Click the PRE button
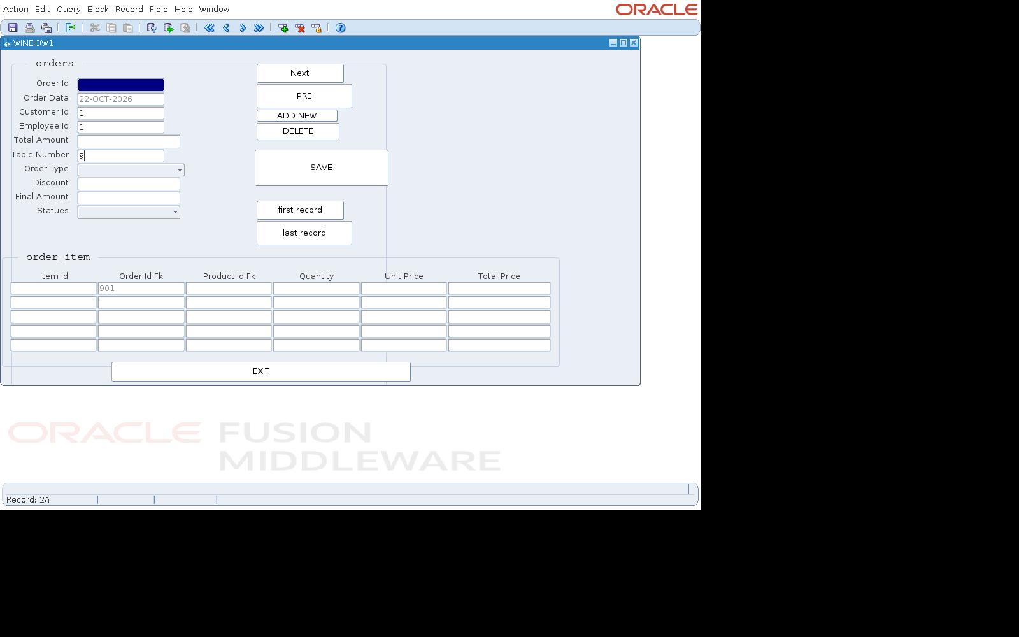Image resolution: width=1019 pixels, height=637 pixels. click(x=304, y=96)
